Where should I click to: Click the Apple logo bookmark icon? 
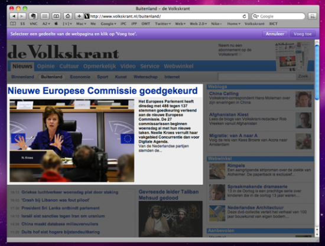click(x=56, y=24)
